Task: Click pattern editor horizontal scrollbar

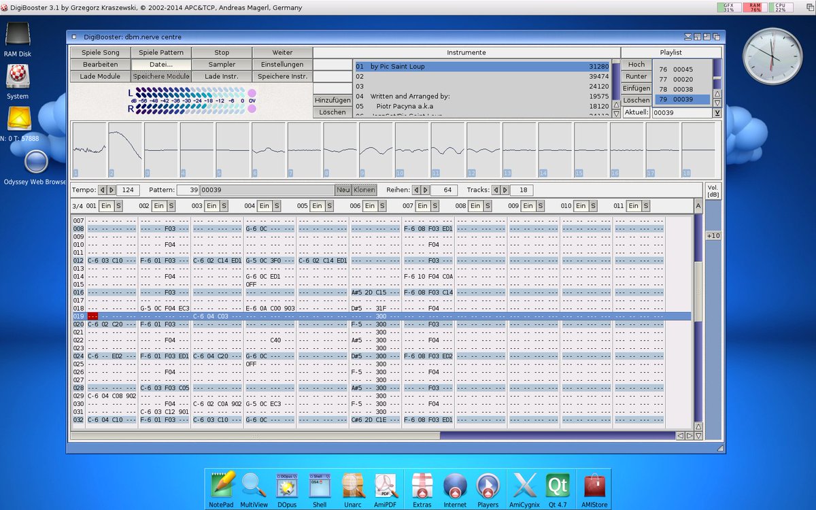Action: click(x=373, y=435)
